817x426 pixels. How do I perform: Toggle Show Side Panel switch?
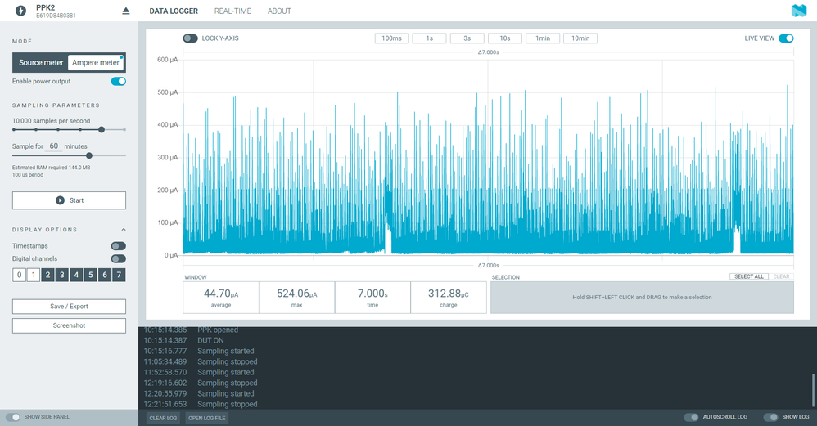coord(12,417)
